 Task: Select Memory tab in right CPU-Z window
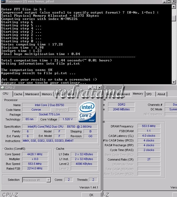point(138,94)
